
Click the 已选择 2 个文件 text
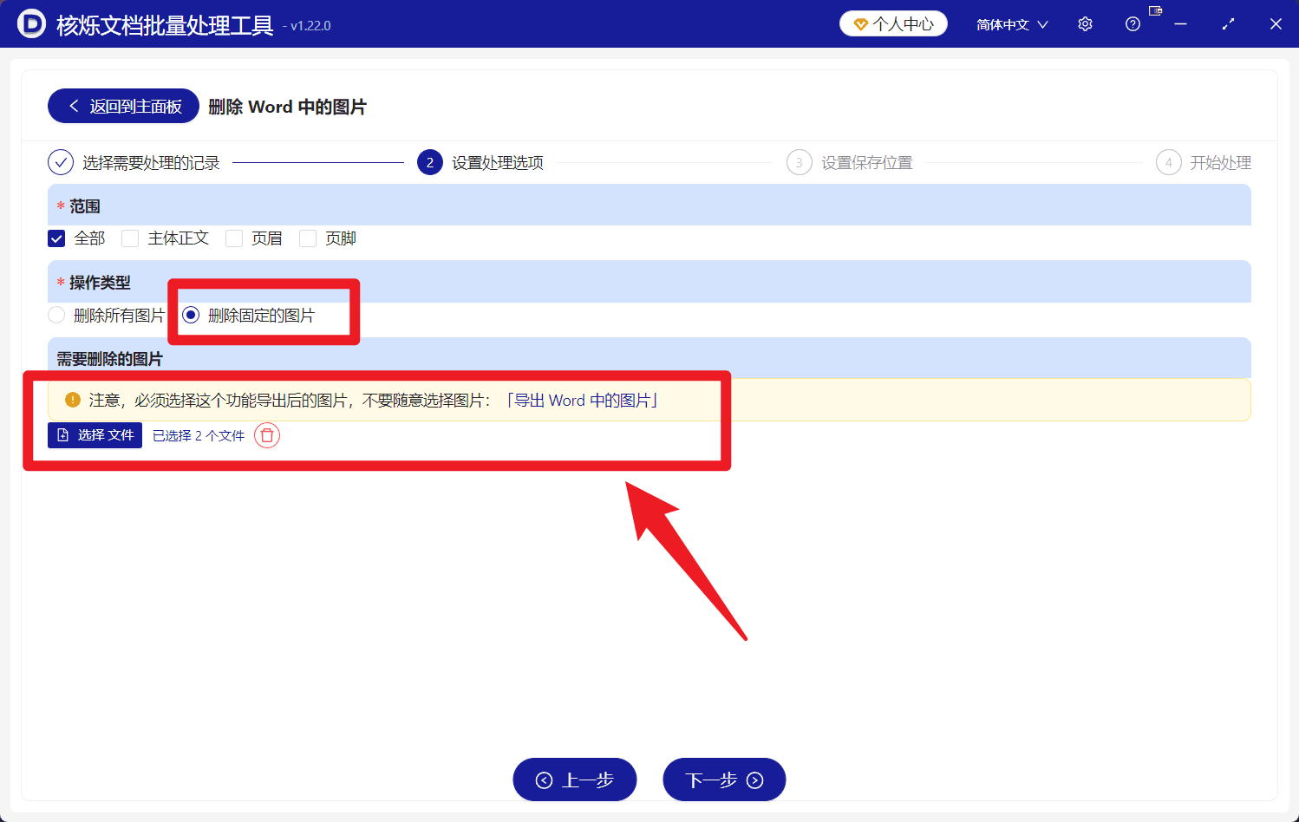click(198, 435)
